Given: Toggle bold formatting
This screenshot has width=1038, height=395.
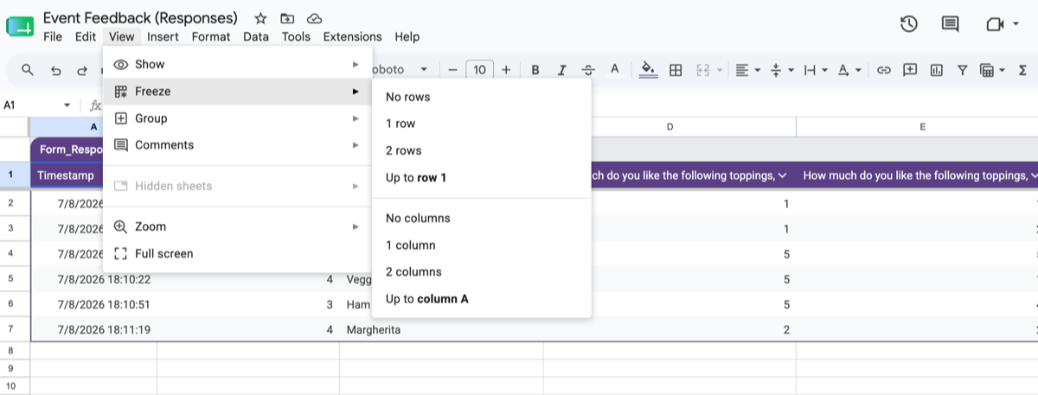Looking at the screenshot, I should (x=535, y=70).
